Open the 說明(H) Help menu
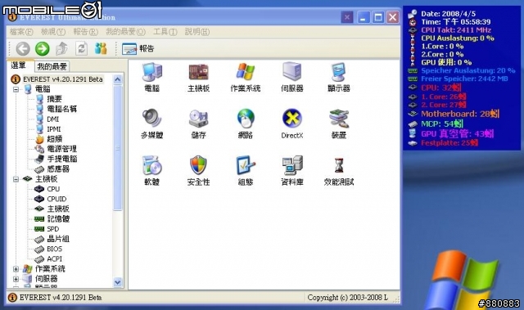The image size is (524, 310). tap(197, 32)
